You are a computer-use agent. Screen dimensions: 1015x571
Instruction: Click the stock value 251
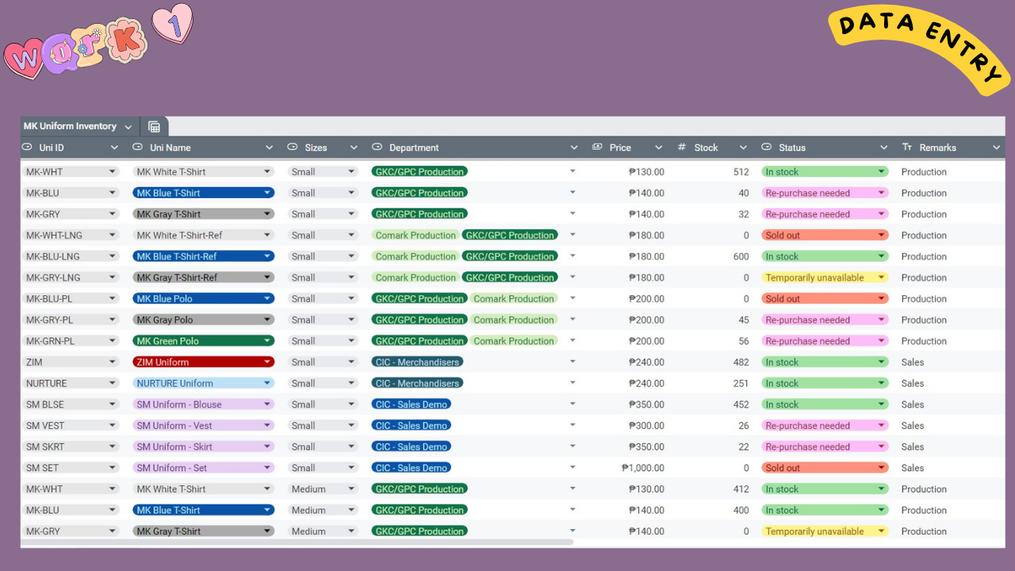tap(741, 383)
